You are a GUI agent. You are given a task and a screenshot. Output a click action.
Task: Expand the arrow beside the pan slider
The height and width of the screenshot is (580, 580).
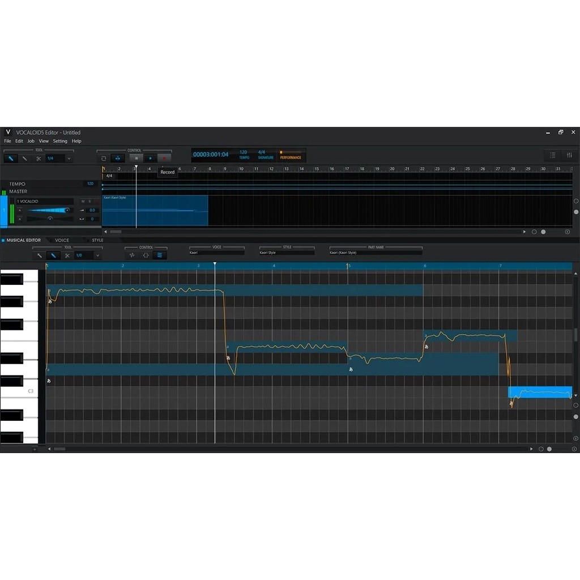pyautogui.click(x=20, y=219)
